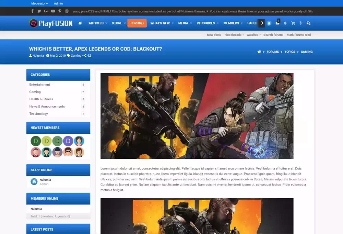The width and height of the screenshot is (343, 234).
Task: Expand the Media menu arrow
Action: point(191,23)
